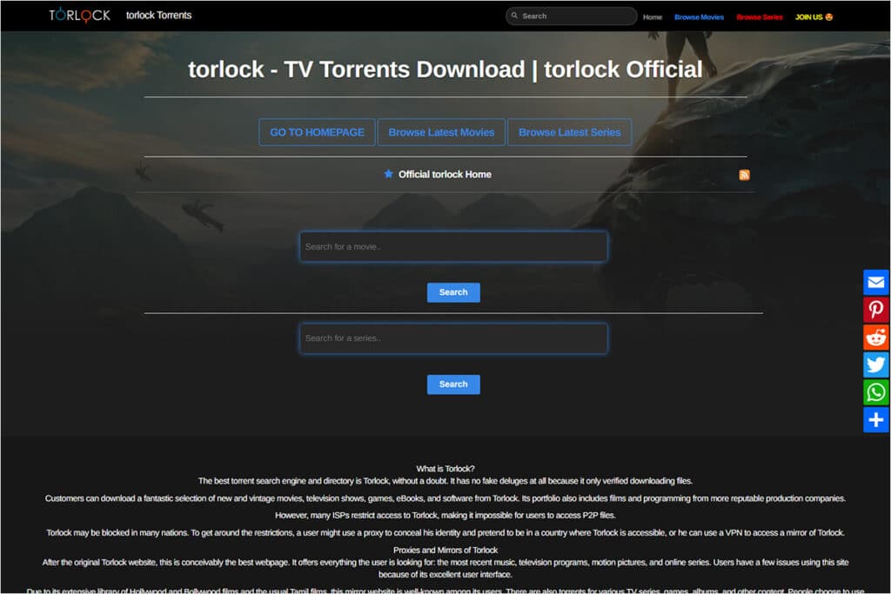
Task: Click the blue star beside Official torlock Home
Action: tap(388, 174)
